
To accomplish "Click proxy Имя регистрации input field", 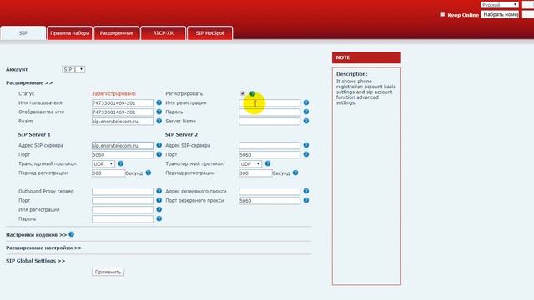I will (123, 209).
